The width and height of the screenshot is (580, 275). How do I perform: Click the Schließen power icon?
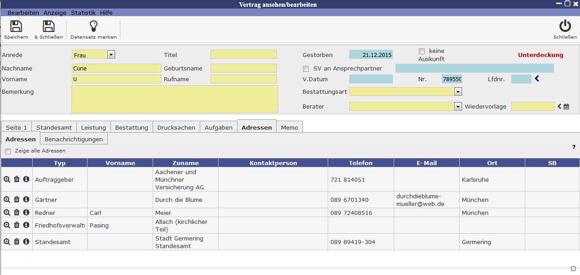(x=565, y=26)
